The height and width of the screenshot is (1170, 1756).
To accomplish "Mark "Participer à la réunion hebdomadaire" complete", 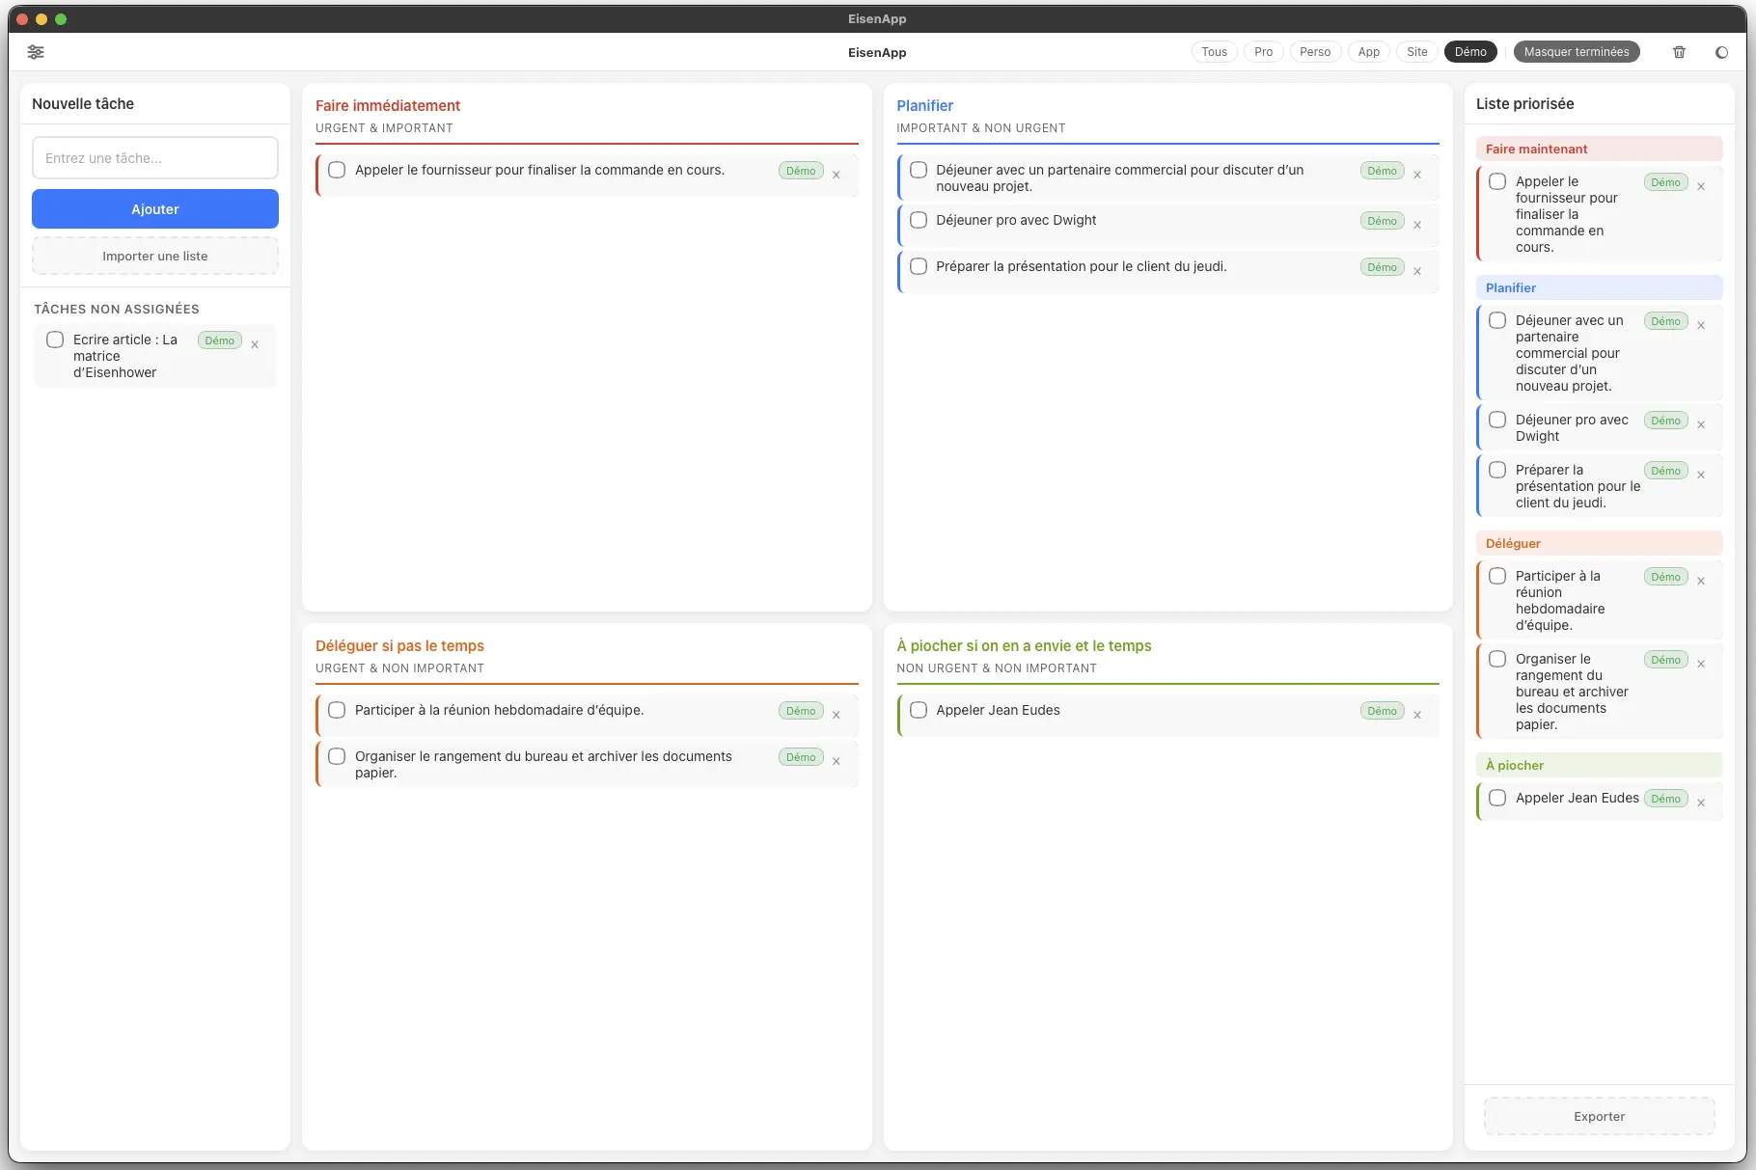I will pos(337,710).
